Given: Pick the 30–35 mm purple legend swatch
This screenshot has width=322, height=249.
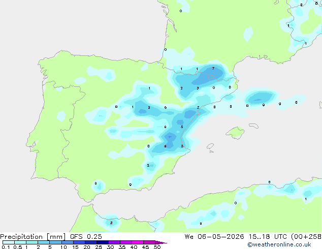Looking at the screenshot, I should tap(114, 242).
